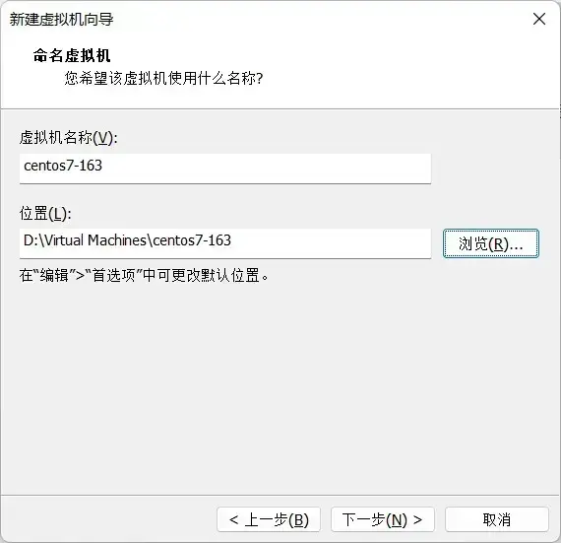Click the 命名虚拟机 heading

pos(72,55)
